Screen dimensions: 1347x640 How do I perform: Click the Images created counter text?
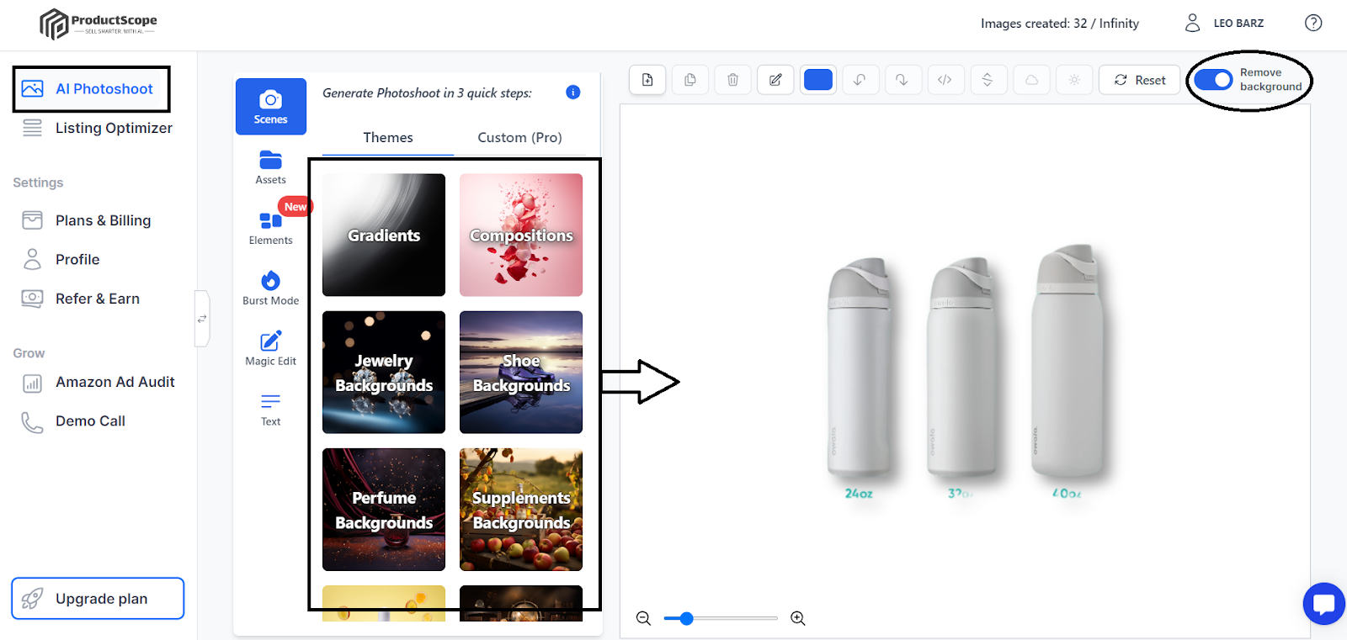click(x=1060, y=24)
